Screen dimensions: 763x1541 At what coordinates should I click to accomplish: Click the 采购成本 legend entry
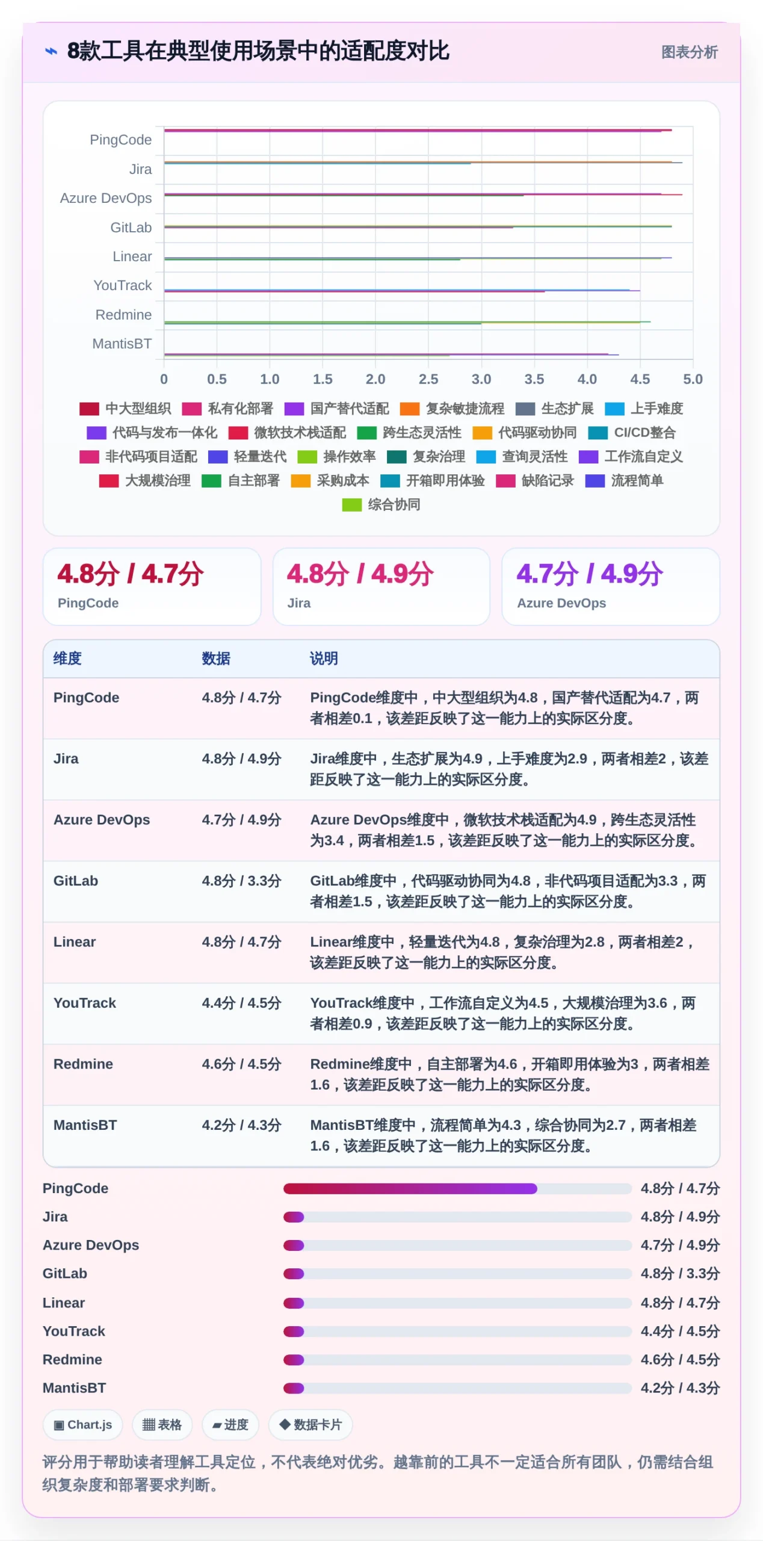point(330,481)
